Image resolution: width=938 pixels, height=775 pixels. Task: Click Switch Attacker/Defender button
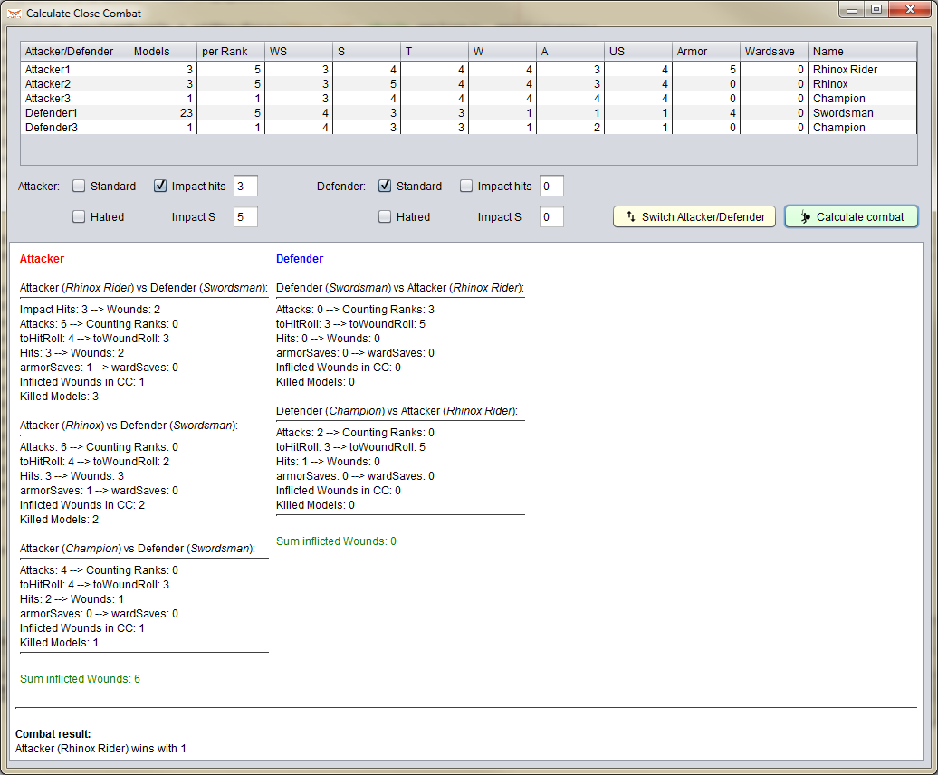694,217
